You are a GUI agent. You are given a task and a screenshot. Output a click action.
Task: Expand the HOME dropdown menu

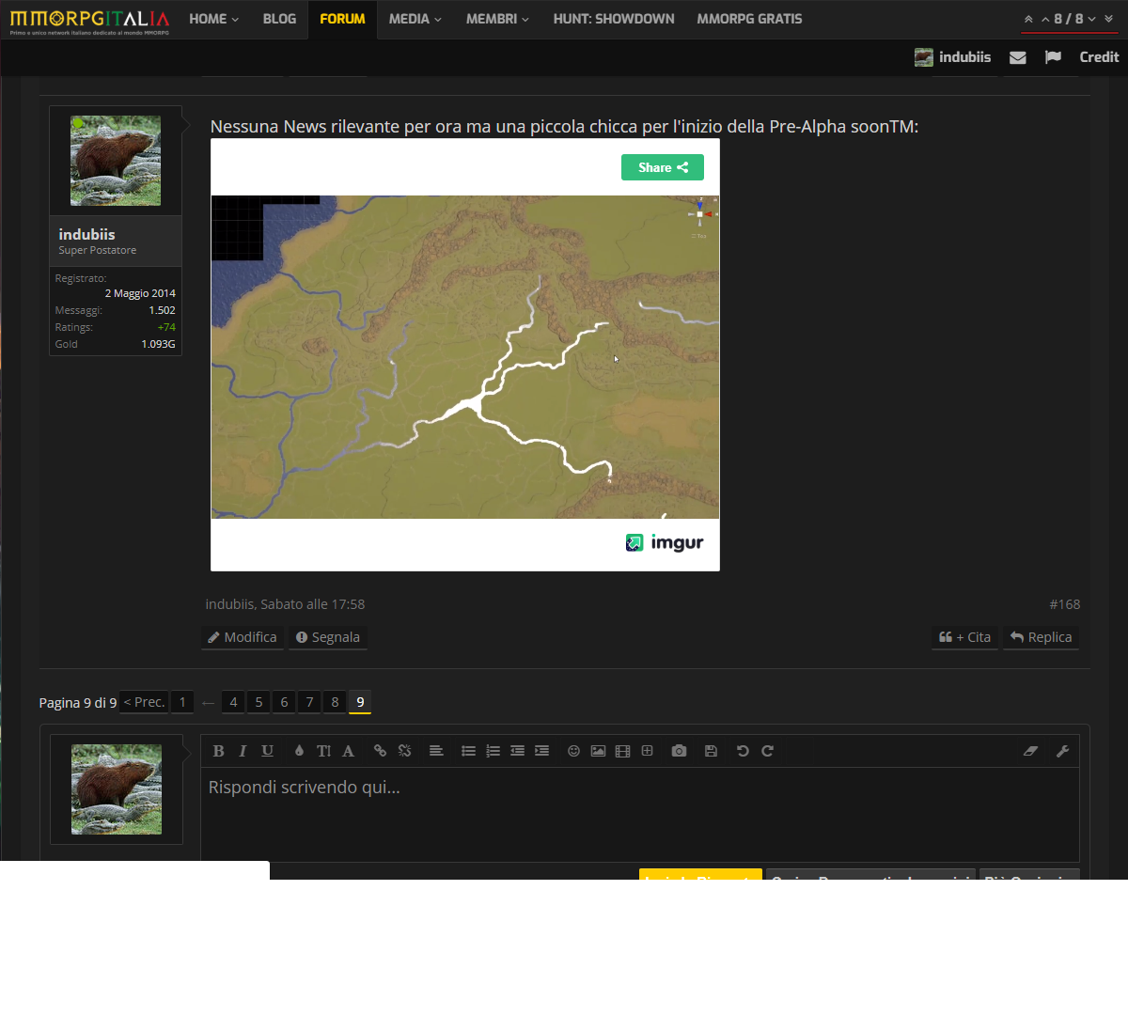(x=213, y=19)
